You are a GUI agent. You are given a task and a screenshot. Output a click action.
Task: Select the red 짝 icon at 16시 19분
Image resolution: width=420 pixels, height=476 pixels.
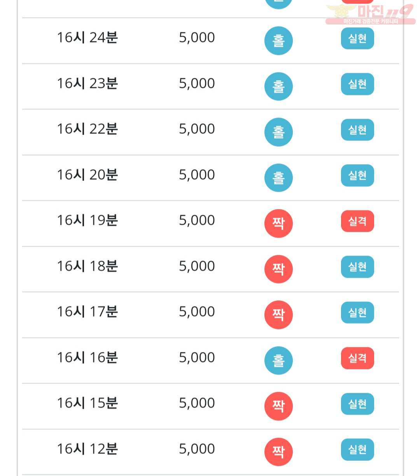pyautogui.click(x=278, y=223)
